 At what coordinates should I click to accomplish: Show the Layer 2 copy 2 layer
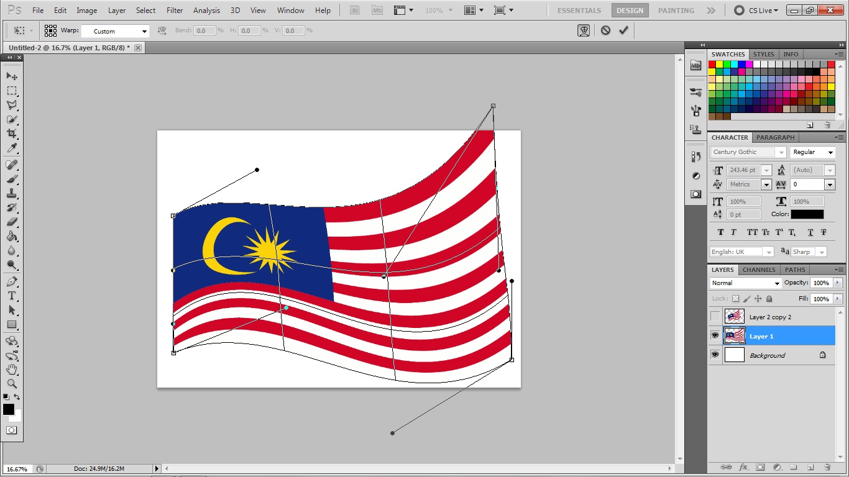[x=715, y=317]
